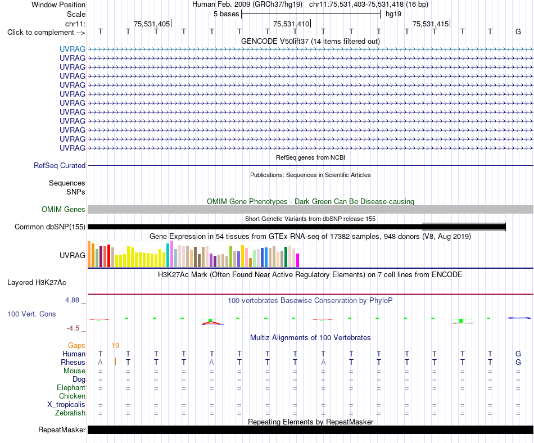
Task: Click the black RepeatMasker item bar
Action: [x=310, y=430]
